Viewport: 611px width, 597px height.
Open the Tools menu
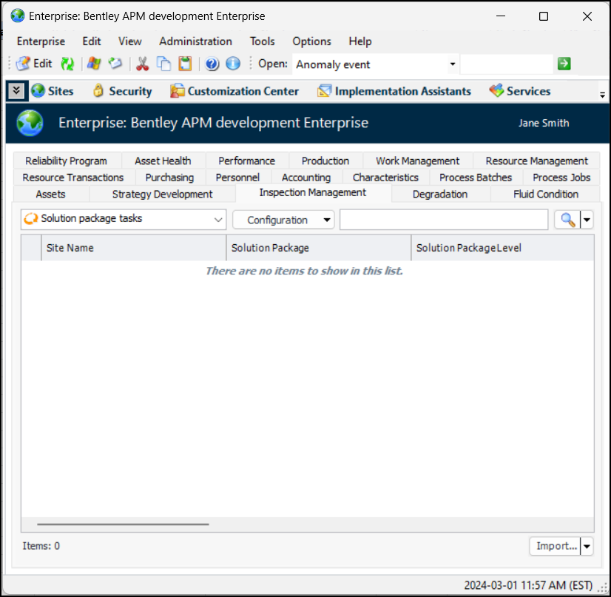(x=263, y=41)
